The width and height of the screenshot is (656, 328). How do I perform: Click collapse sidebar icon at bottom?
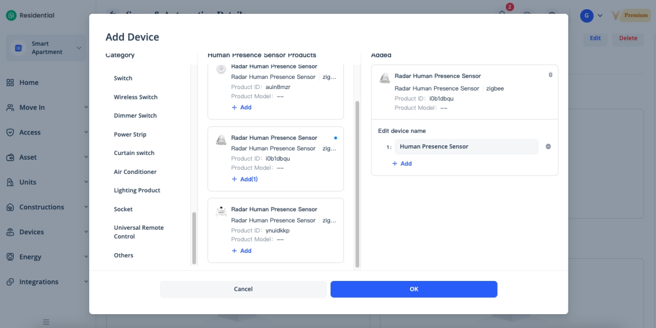point(46,322)
